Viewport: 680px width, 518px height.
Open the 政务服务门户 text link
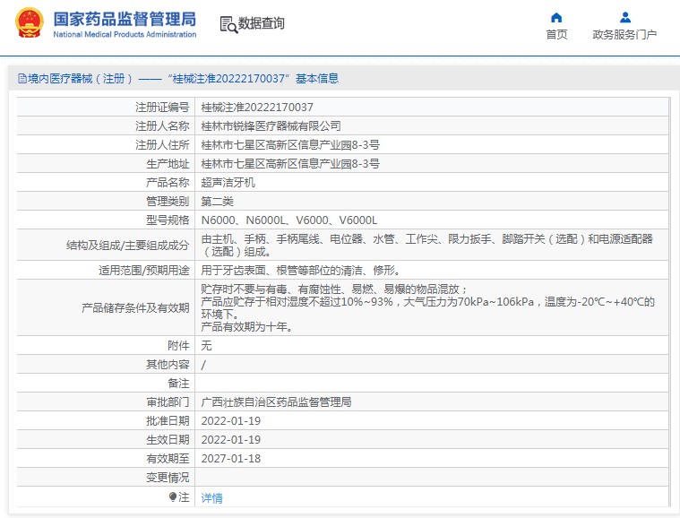[x=624, y=35]
